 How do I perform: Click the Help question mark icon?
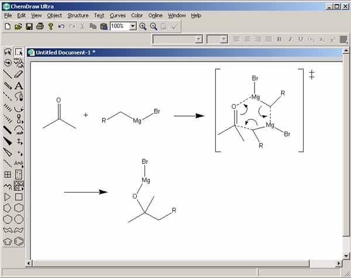click(x=50, y=26)
